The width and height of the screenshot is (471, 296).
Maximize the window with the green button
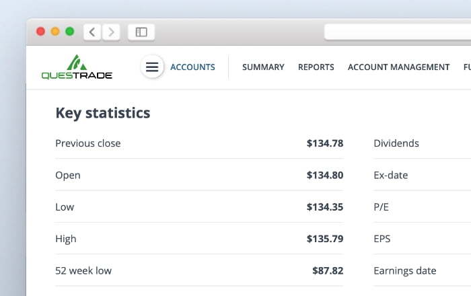click(x=69, y=32)
